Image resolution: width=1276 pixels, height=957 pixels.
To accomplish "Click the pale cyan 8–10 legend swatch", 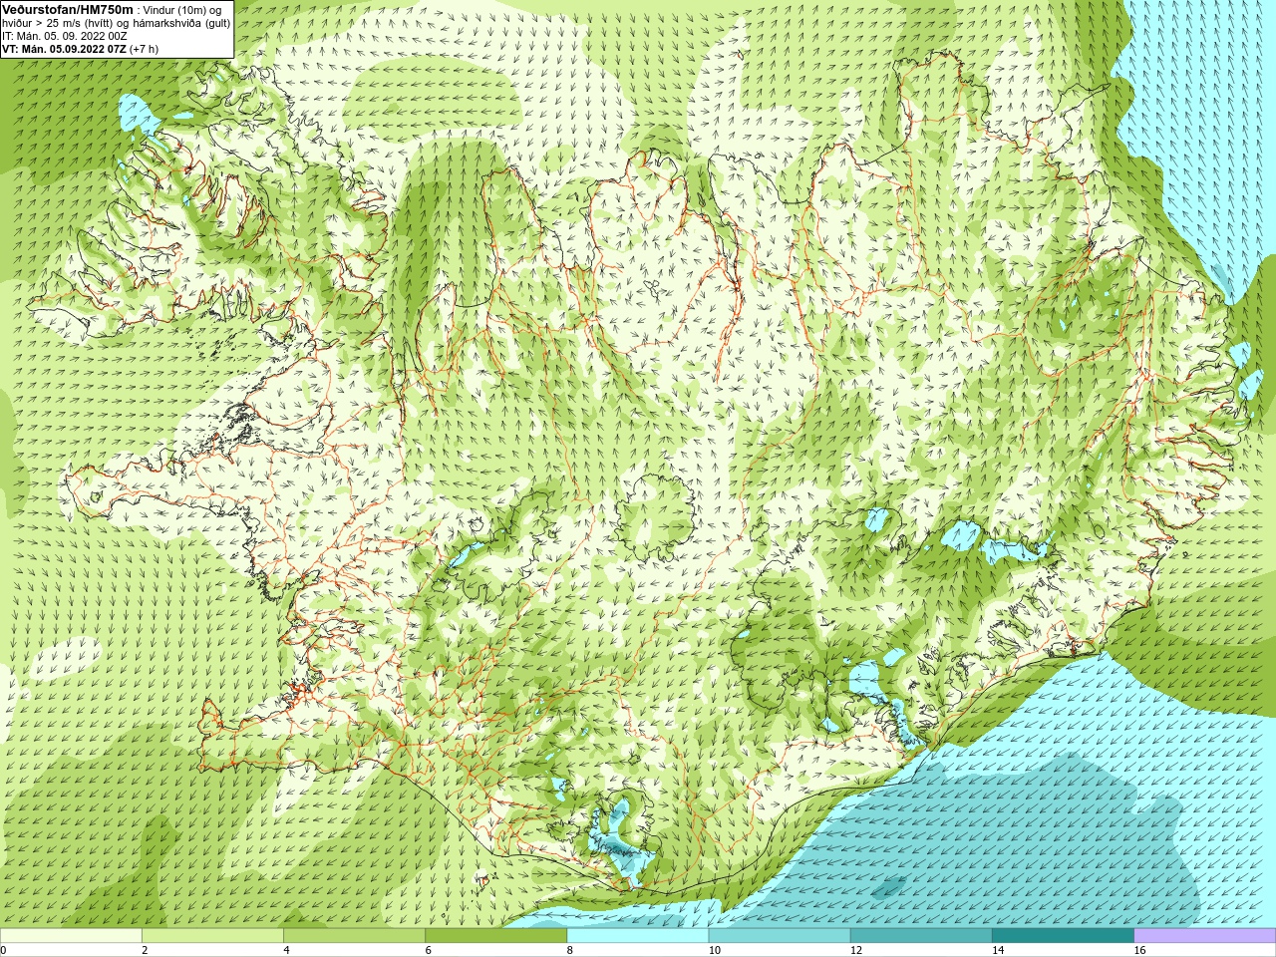I will [x=638, y=936].
